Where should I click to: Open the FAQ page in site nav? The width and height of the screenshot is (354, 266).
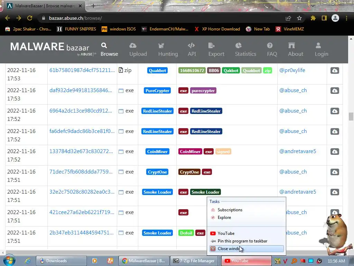[x=272, y=50]
